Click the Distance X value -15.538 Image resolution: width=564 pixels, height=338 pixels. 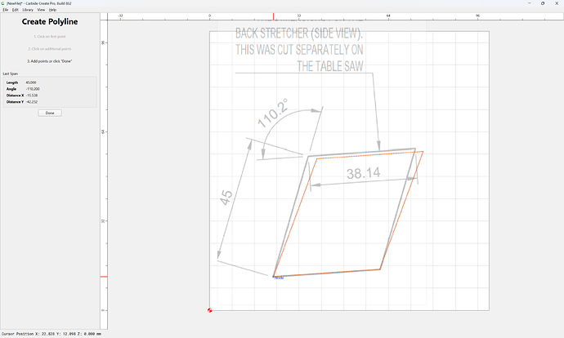tap(32, 96)
